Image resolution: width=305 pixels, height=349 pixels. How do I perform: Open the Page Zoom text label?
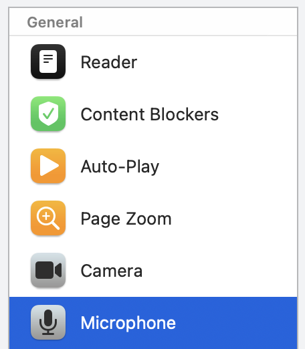(126, 219)
